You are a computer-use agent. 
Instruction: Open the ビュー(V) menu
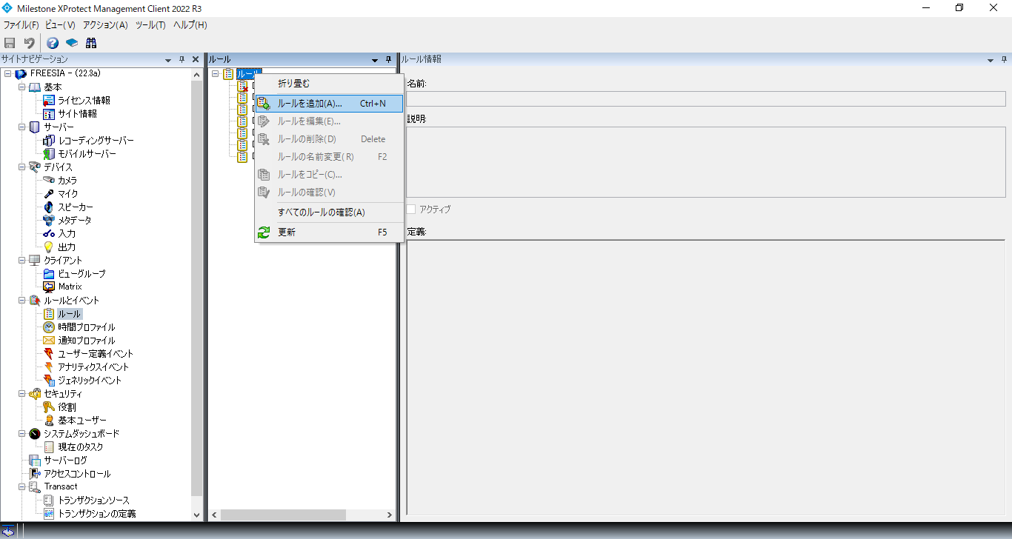click(x=60, y=24)
